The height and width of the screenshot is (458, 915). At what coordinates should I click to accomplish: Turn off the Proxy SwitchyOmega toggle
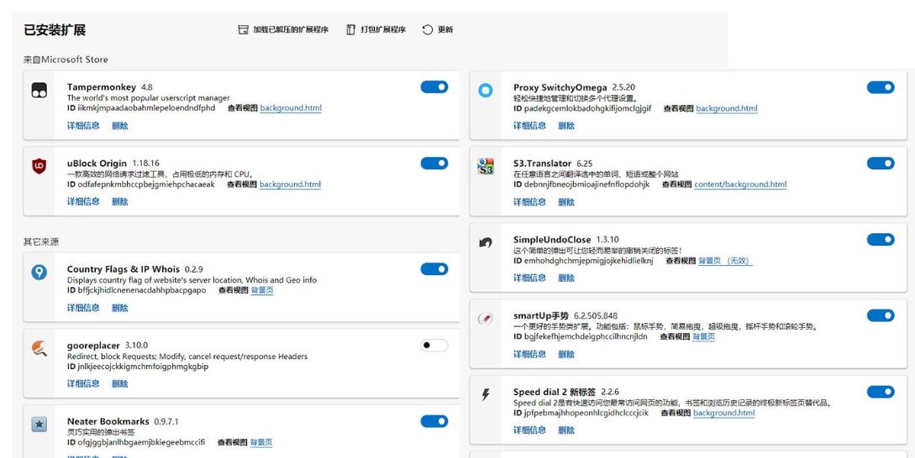[880, 87]
